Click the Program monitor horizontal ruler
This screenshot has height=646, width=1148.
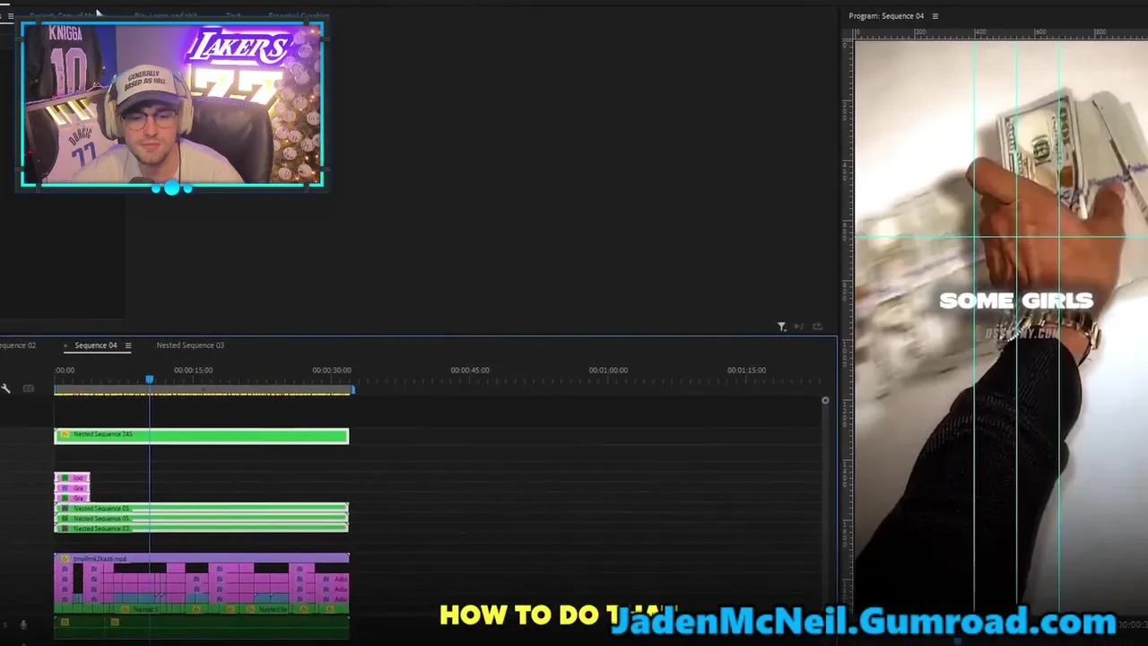pos(1001,33)
